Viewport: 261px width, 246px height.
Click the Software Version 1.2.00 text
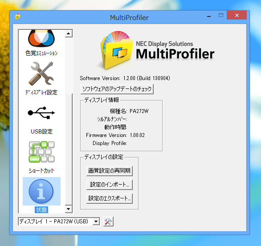(125, 78)
